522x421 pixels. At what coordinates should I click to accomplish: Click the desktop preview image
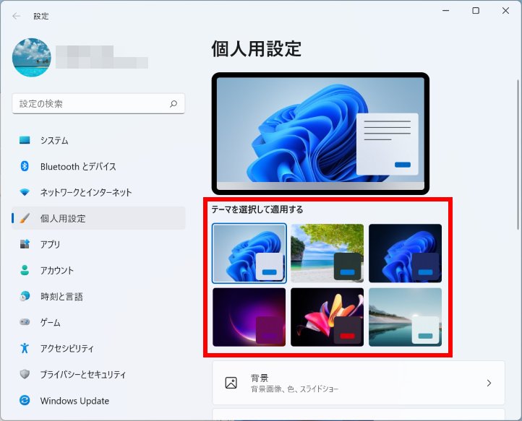coord(320,134)
